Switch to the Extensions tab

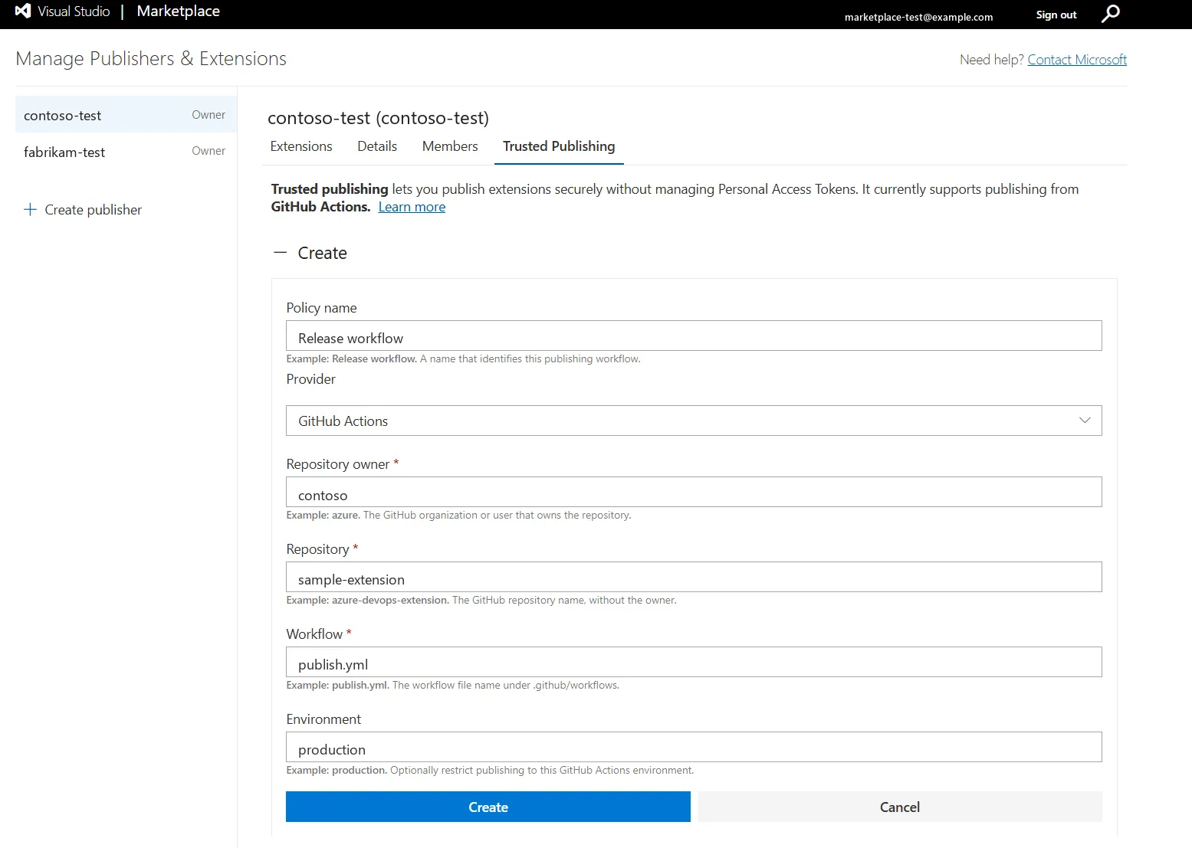click(x=301, y=146)
